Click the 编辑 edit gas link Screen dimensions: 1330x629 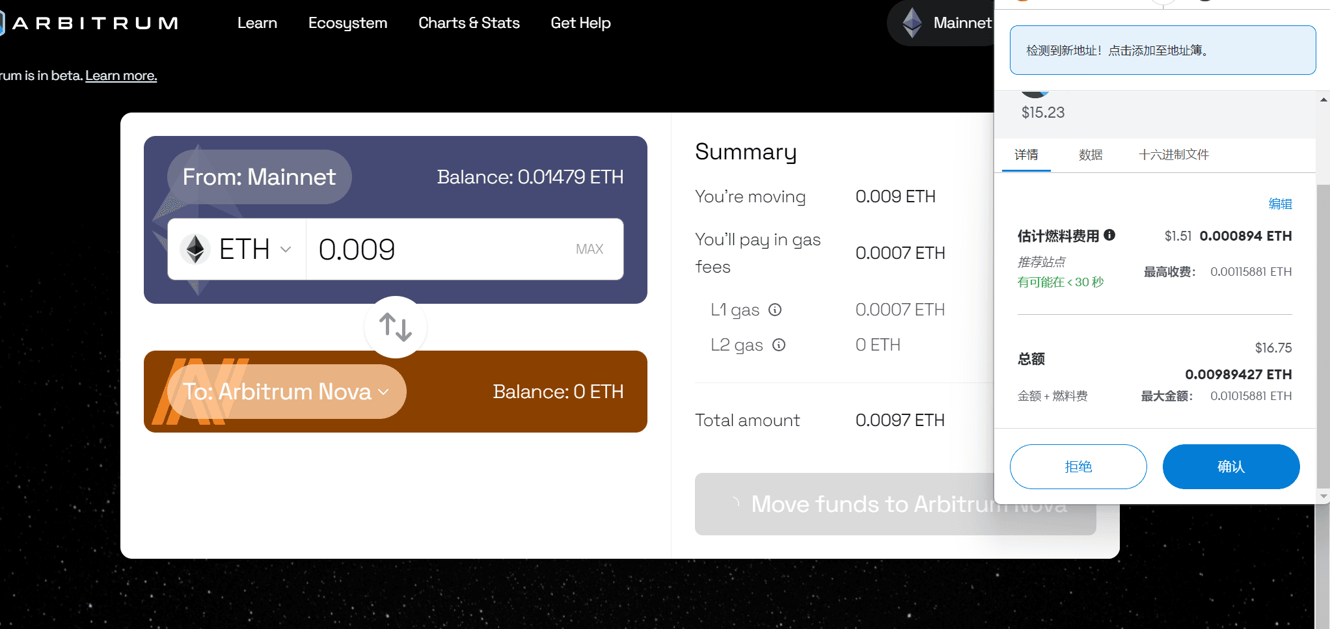(x=1280, y=204)
